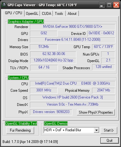Image resolution: width=121 pixels, height=147 pixels.
Task: Start the selected OpenGL demo
Action: pos(109,130)
